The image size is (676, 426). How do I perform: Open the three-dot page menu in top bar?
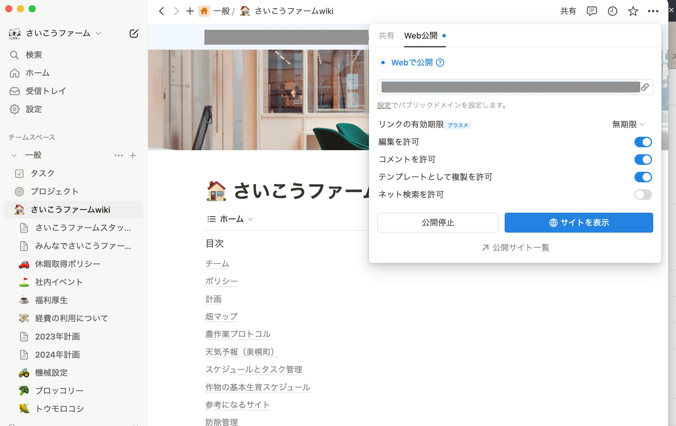(x=653, y=11)
